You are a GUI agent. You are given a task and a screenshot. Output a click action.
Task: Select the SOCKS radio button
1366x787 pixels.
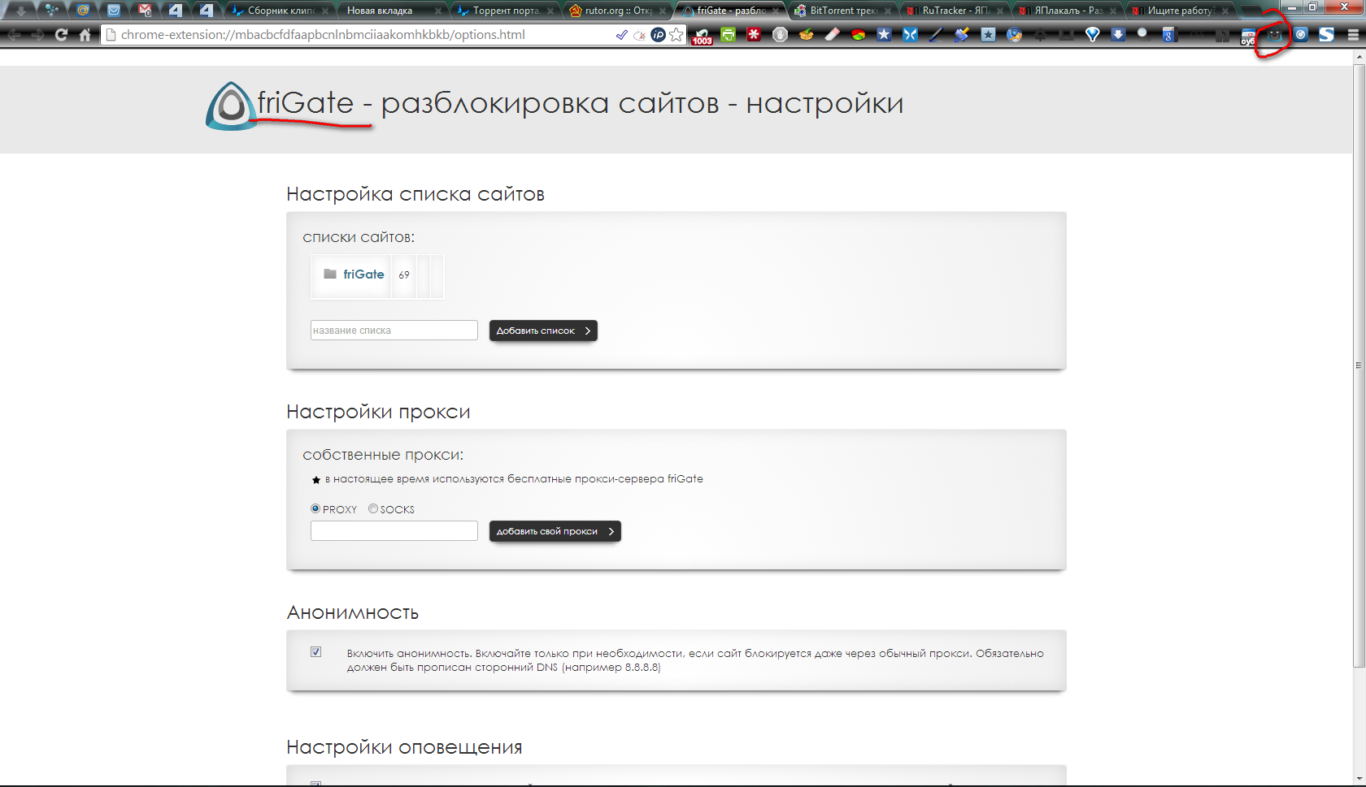coord(373,508)
